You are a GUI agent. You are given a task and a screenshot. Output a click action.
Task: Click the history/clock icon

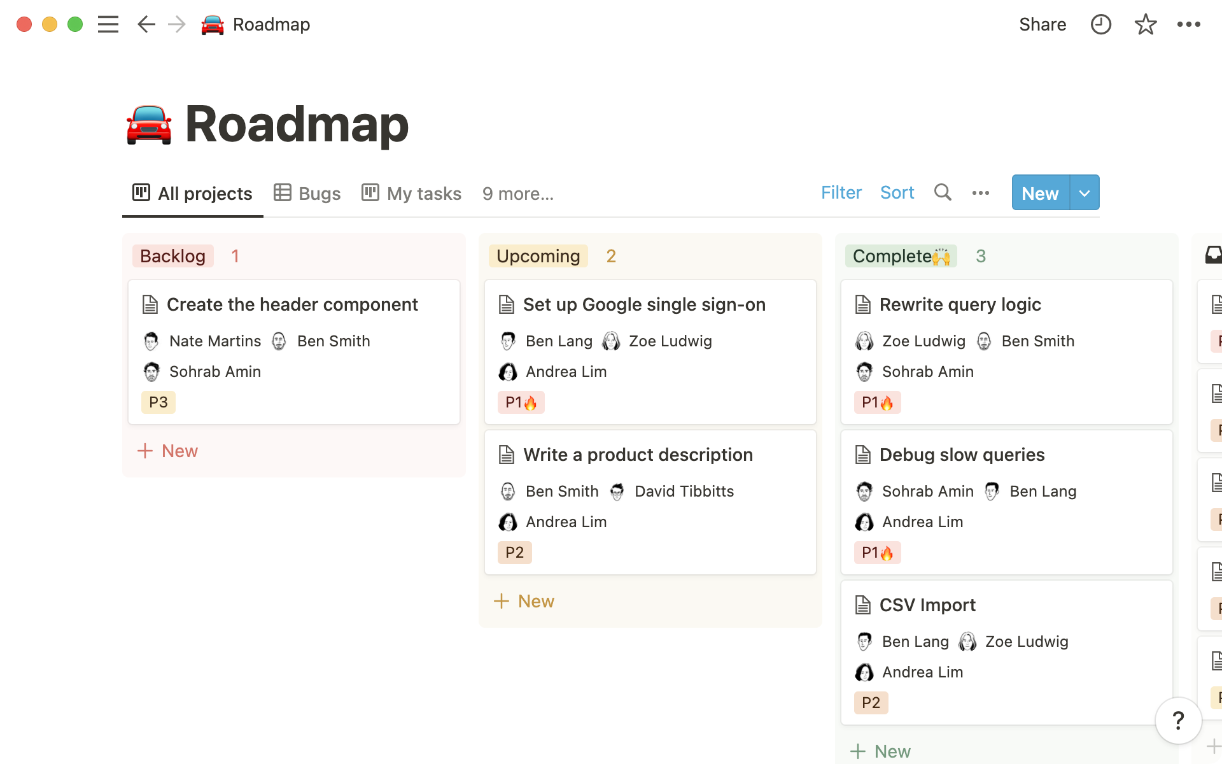point(1100,24)
